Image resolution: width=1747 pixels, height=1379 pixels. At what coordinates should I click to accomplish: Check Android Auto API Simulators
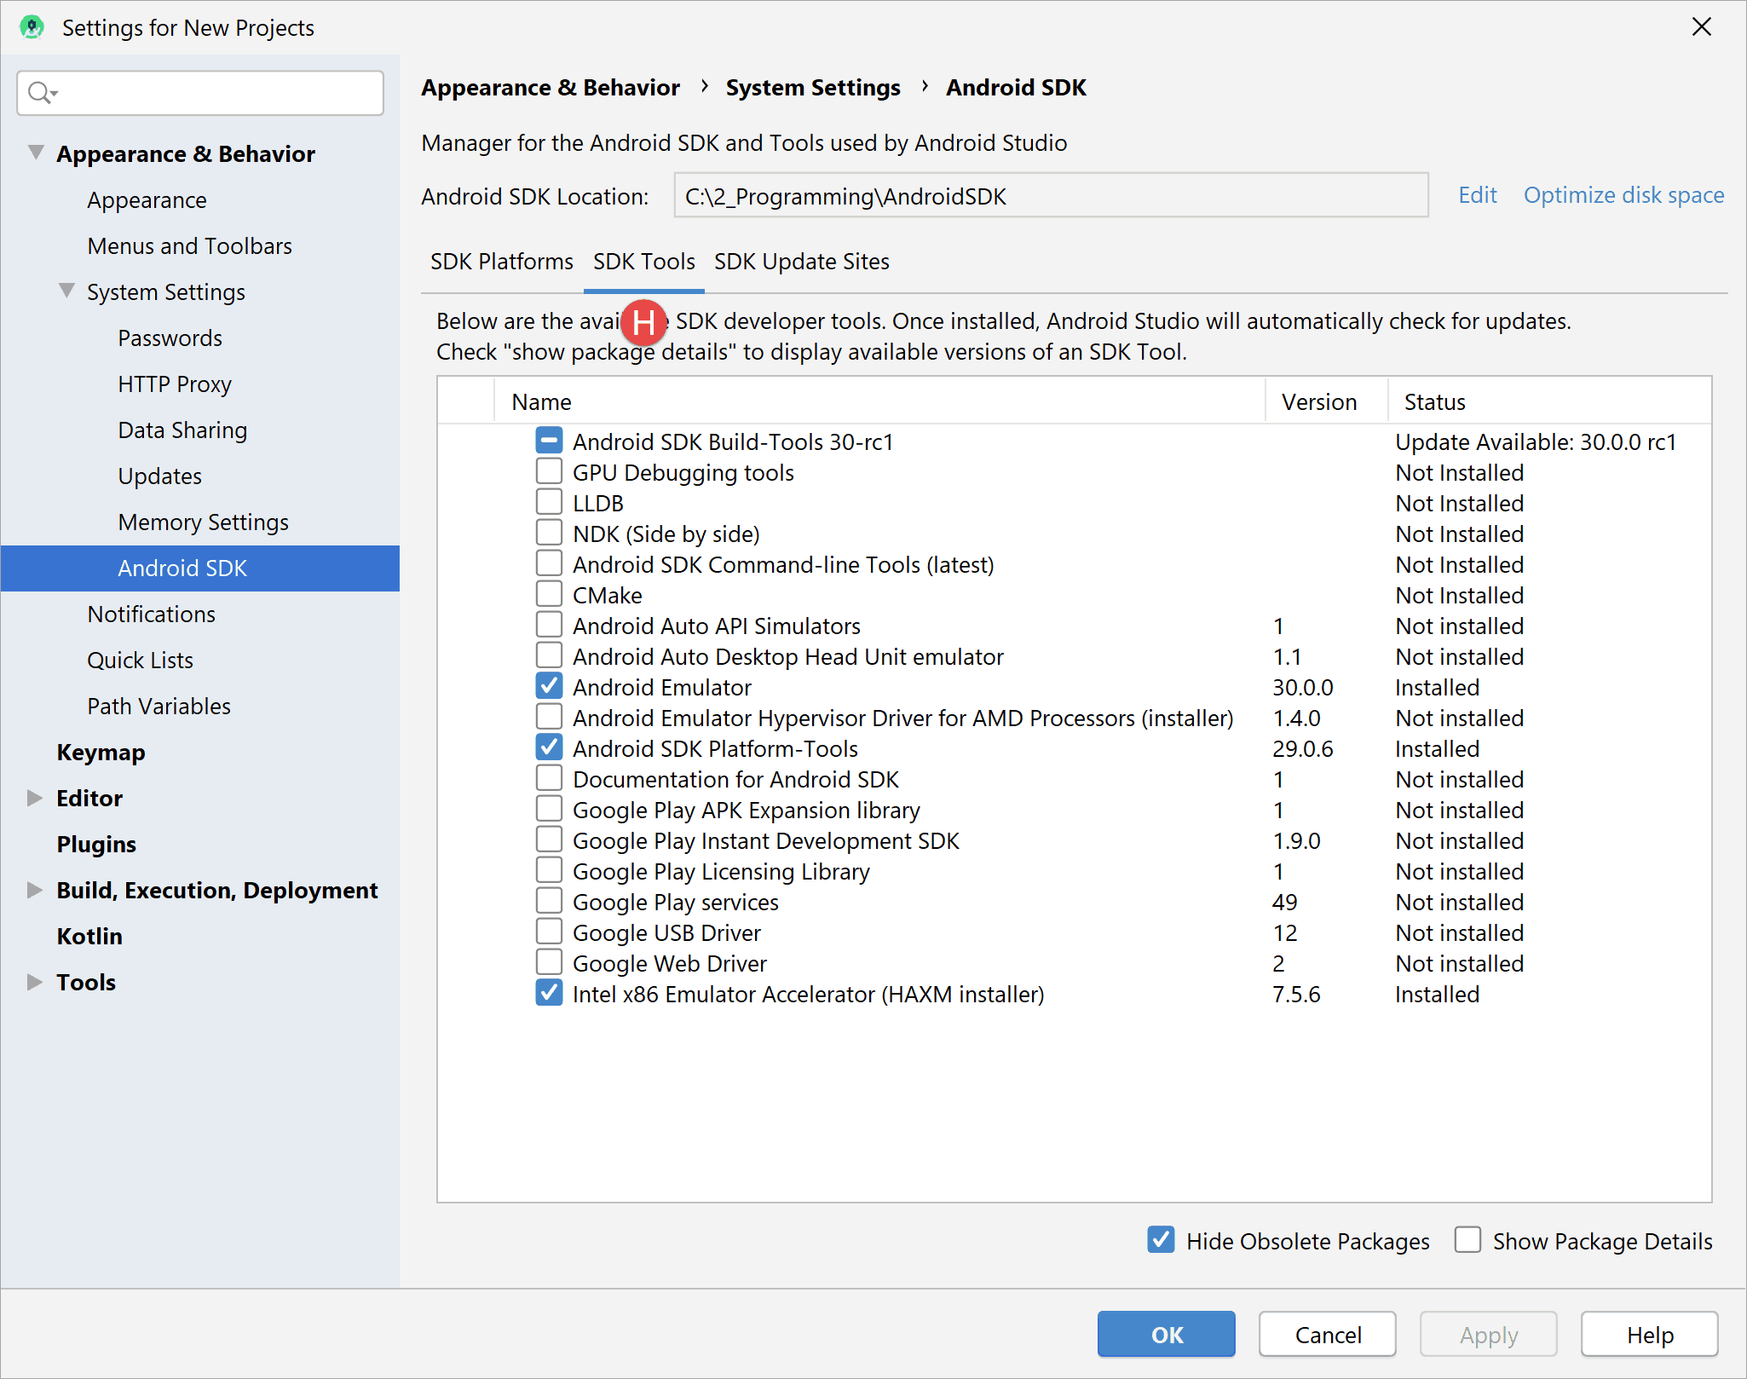[549, 625]
